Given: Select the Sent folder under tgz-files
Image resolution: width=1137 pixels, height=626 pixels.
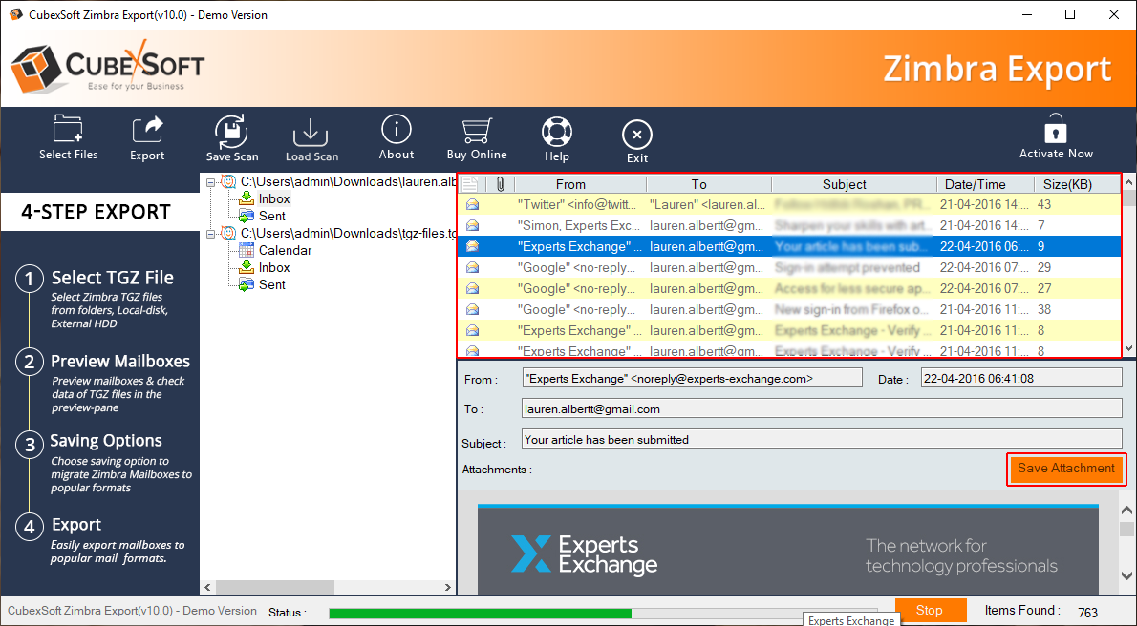Looking at the screenshot, I should (x=271, y=284).
